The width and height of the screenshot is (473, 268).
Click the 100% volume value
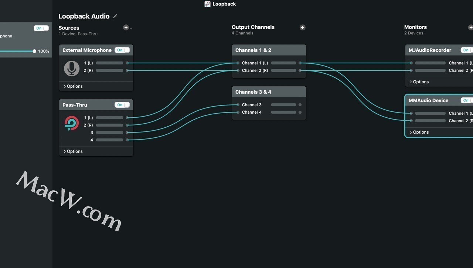[x=44, y=51]
